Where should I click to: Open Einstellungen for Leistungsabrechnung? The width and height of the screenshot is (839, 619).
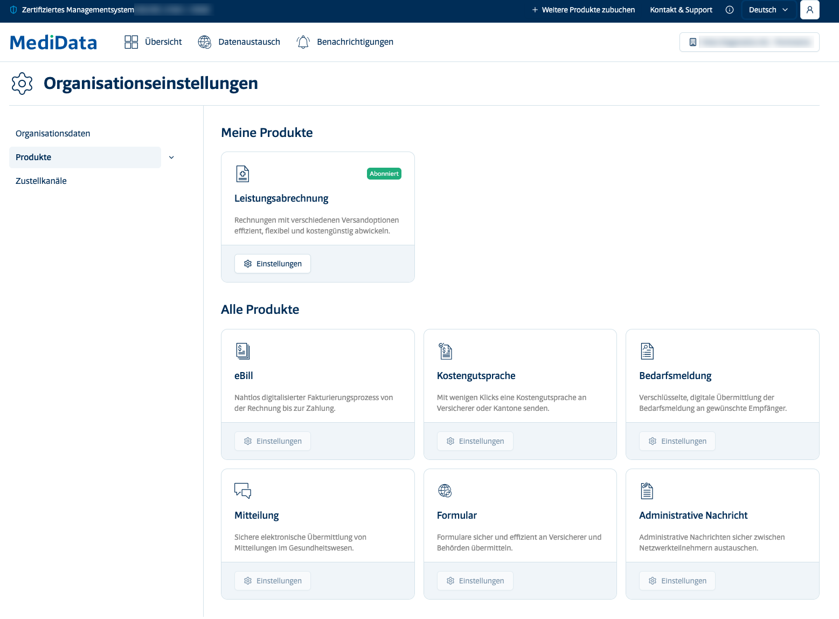coord(273,264)
